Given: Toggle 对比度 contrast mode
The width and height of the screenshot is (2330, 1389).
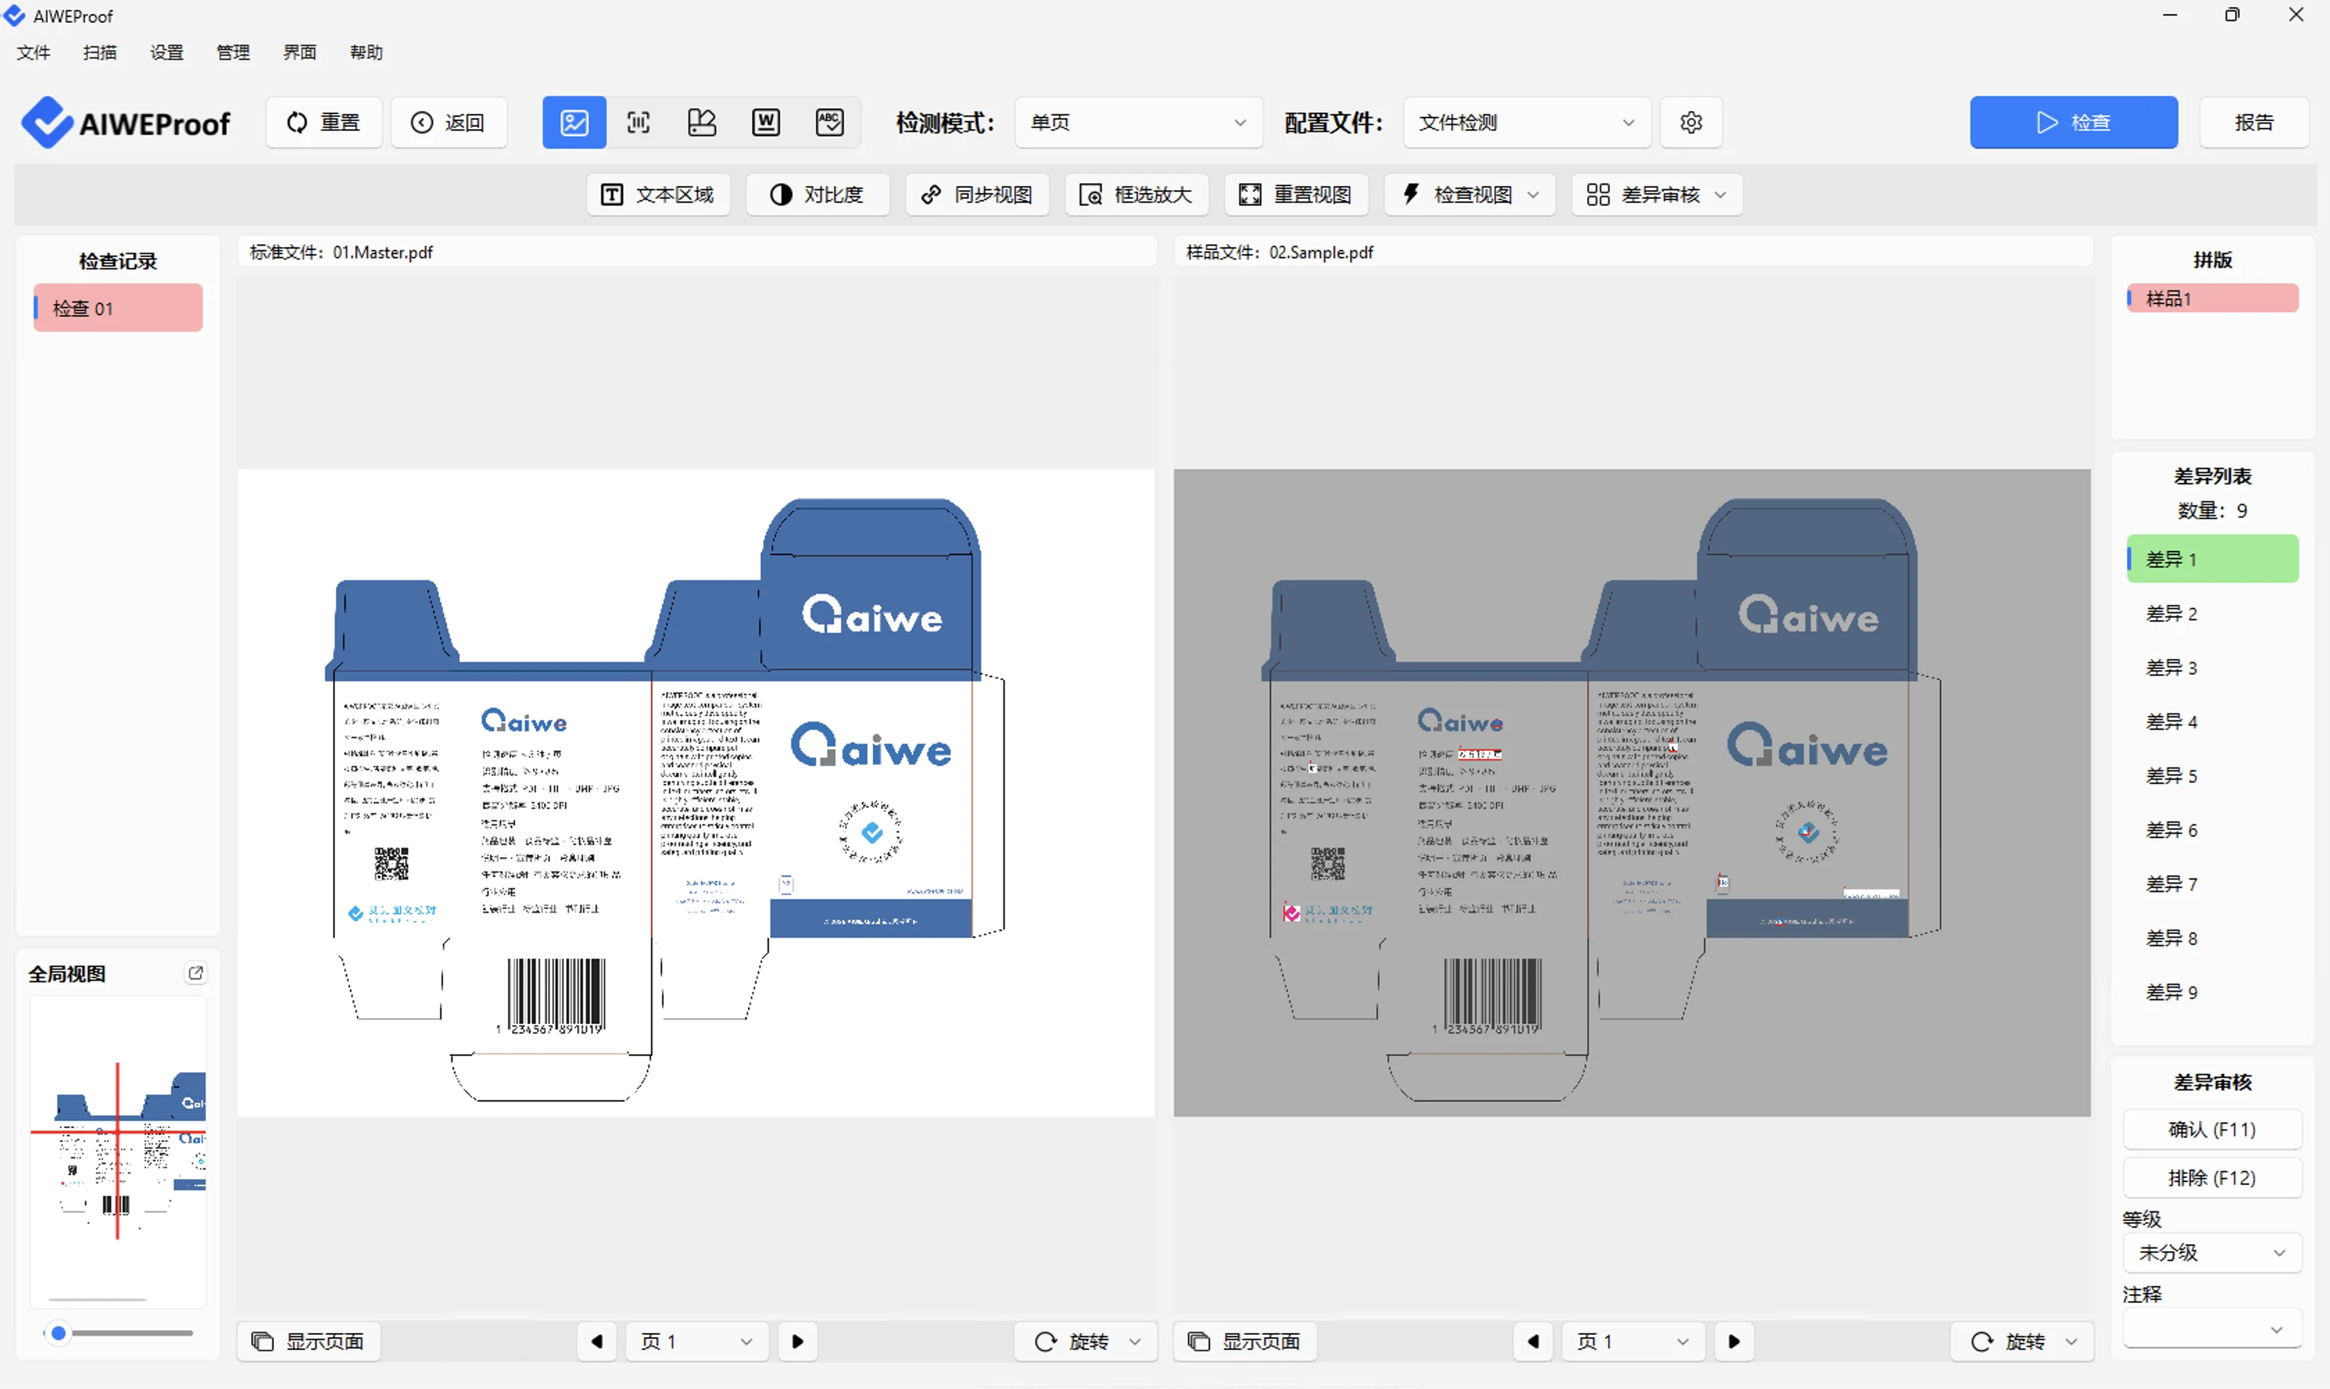Looking at the screenshot, I should 817,195.
